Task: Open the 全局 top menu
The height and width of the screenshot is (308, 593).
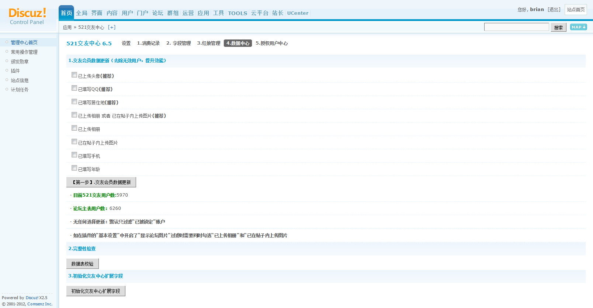Action: [82, 13]
